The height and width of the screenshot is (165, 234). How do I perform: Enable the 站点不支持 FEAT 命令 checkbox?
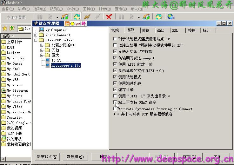coord(115,102)
